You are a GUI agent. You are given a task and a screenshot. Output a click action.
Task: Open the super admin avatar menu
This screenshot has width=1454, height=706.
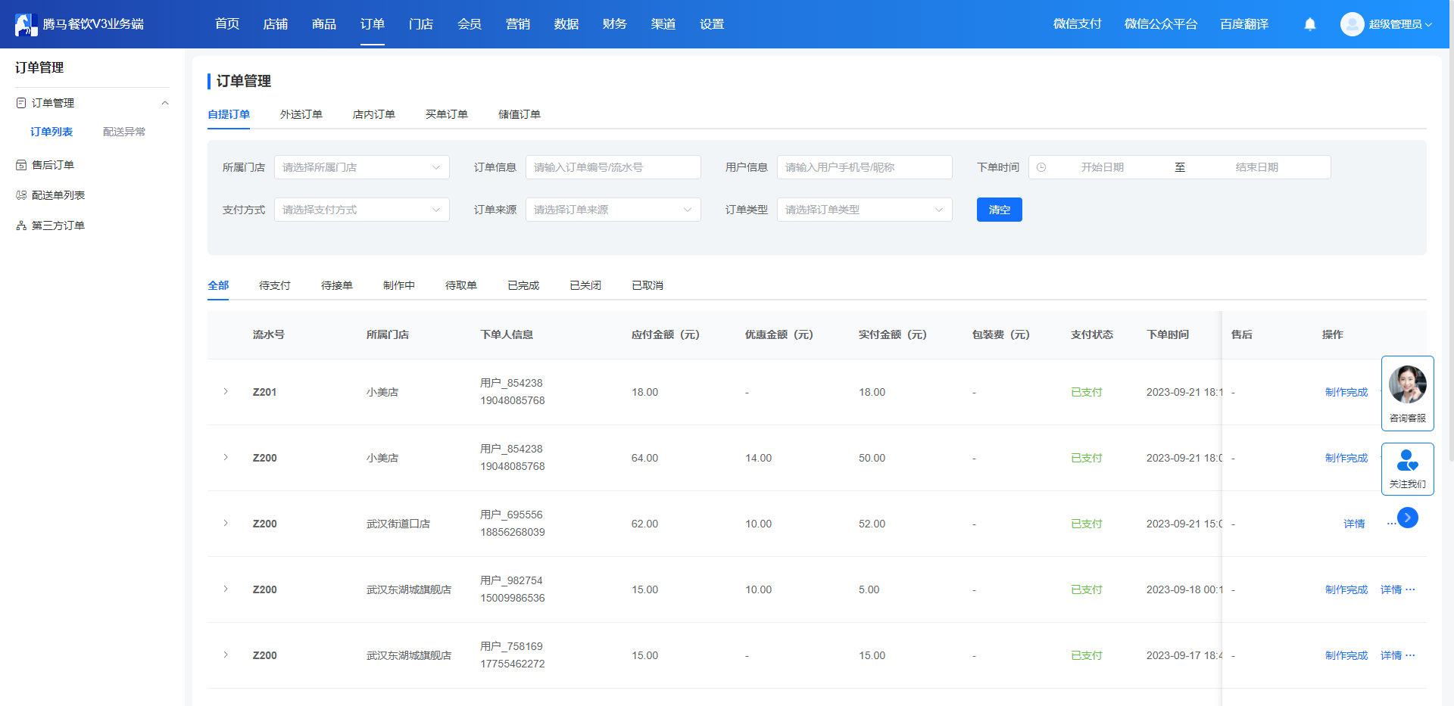(1386, 24)
